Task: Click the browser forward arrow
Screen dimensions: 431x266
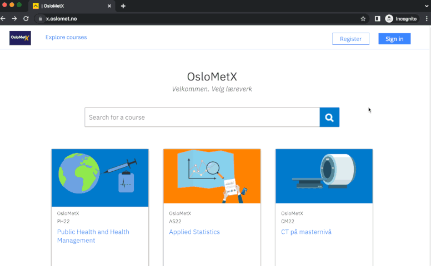Action: tap(14, 19)
